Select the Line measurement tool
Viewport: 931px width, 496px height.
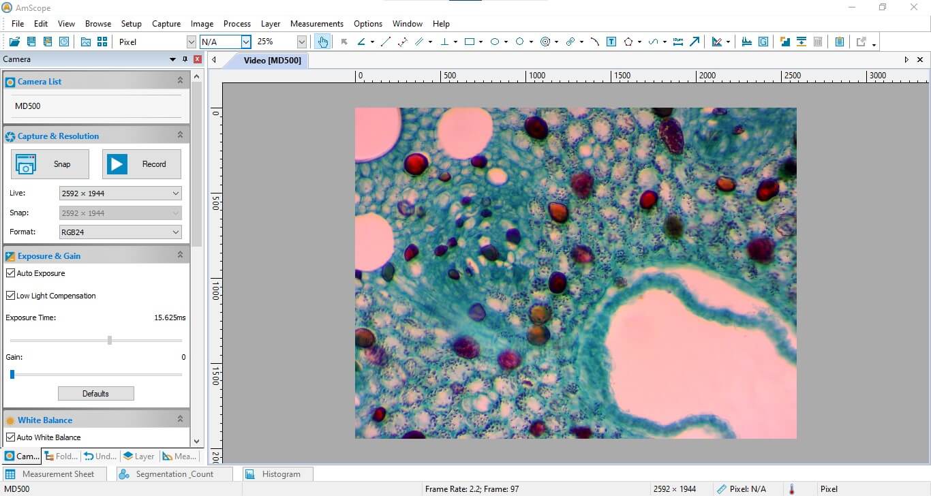[x=385, y=42]
